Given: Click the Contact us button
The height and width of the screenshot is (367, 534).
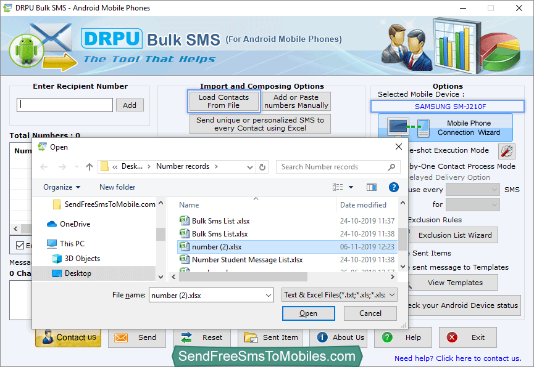Looking at the screenshot, I should 68,337.
